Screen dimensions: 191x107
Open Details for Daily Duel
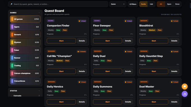[x=128, y=71]
